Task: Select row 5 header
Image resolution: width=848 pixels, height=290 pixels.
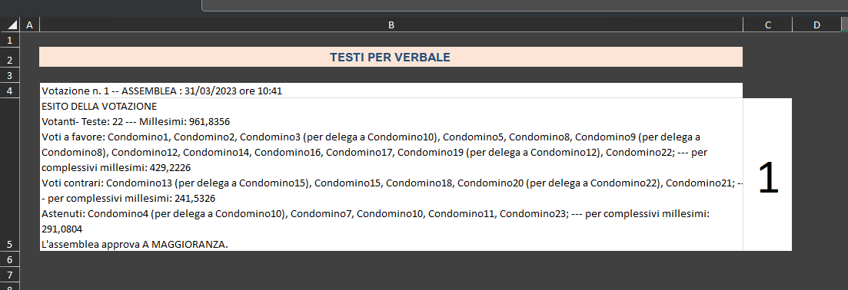Action: (x=10, y=174)
